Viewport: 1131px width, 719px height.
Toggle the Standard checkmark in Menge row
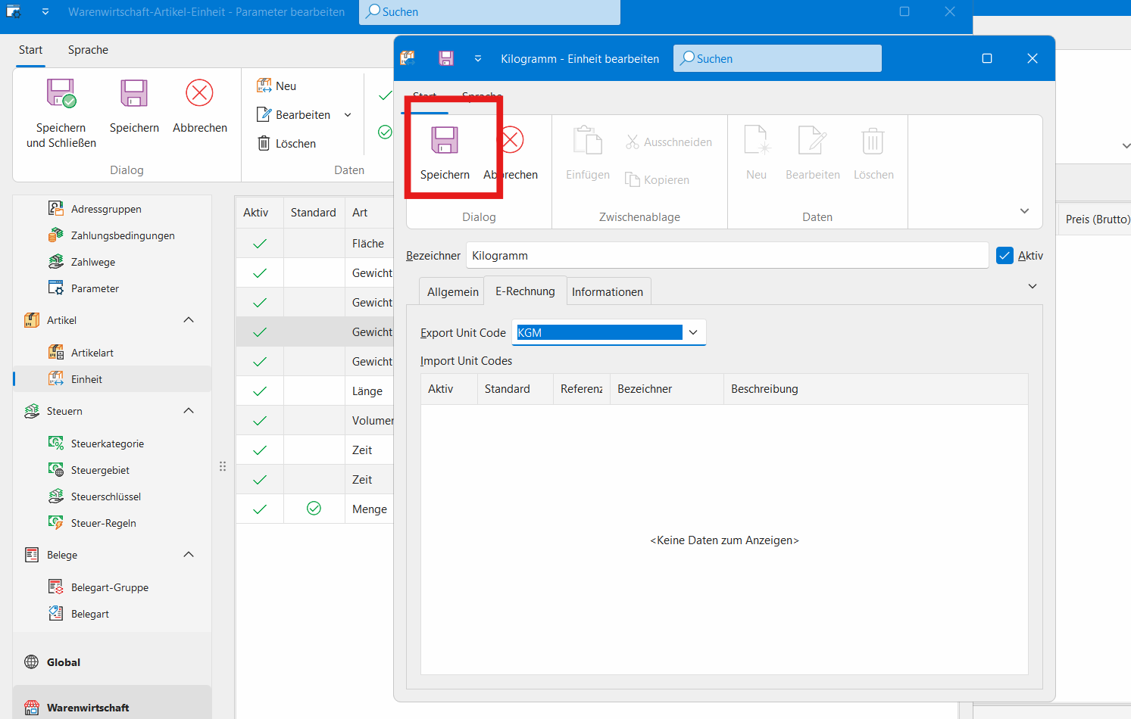coord(314,509)
